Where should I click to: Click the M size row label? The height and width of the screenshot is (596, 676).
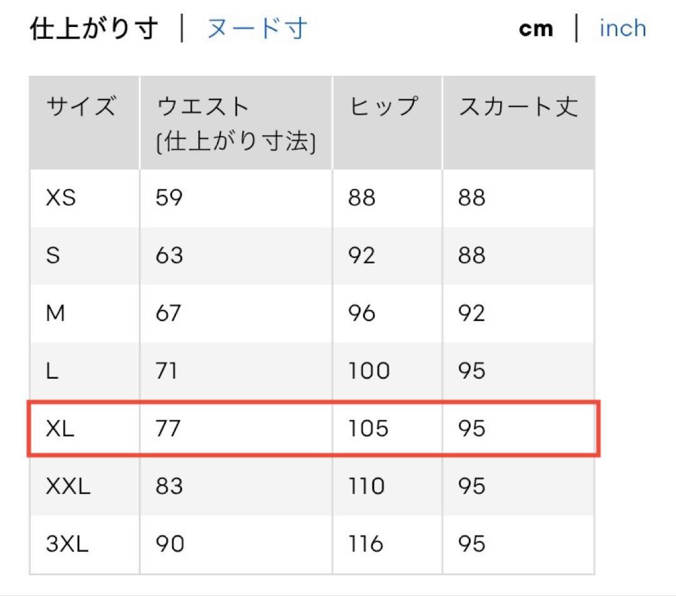56,313
